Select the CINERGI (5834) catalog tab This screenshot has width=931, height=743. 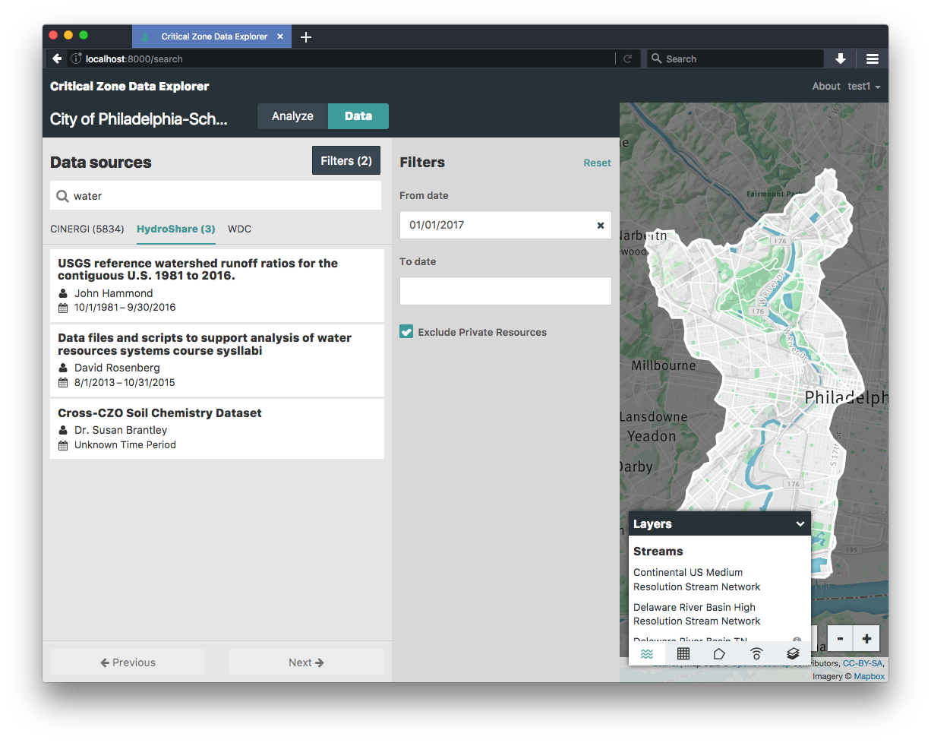coord(87,229)
